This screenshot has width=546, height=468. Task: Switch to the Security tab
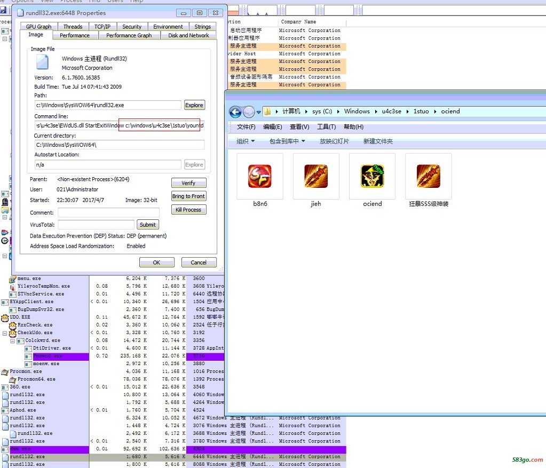coord(132,27)
